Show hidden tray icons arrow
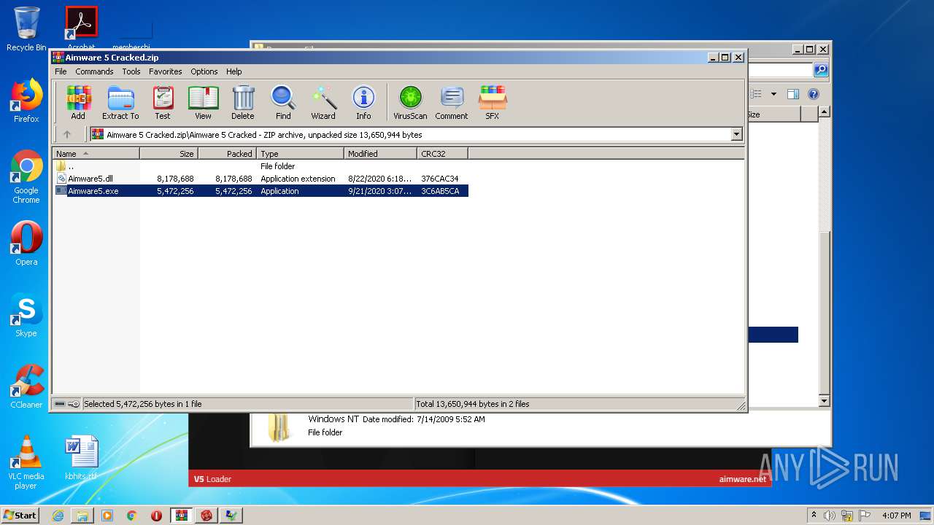This screenshot has height=525, width=934. (x=814, y=515)
